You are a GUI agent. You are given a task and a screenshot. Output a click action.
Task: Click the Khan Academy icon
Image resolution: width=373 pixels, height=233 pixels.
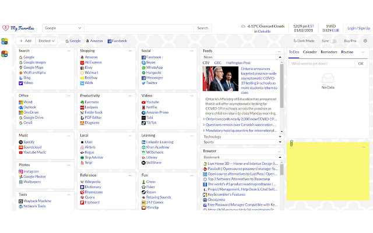tap(143, 147)
